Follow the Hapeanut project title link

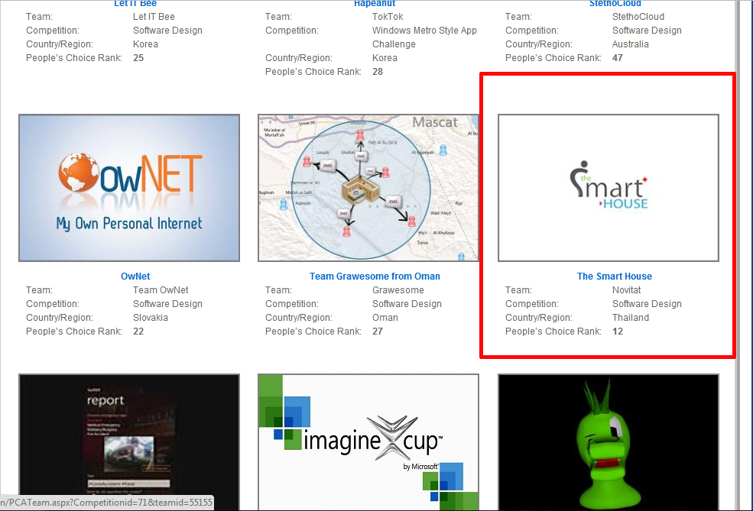375,4
